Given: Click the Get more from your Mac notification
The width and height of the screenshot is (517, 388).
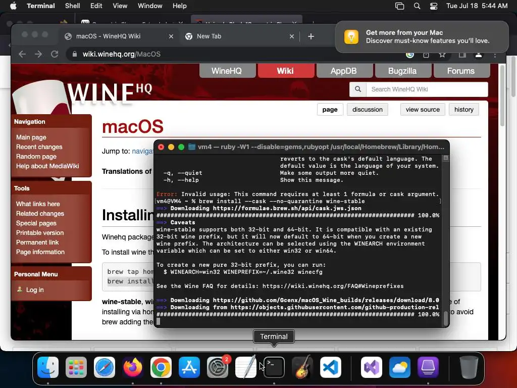Looking at the screenshot, I should [x=422, y=36].
